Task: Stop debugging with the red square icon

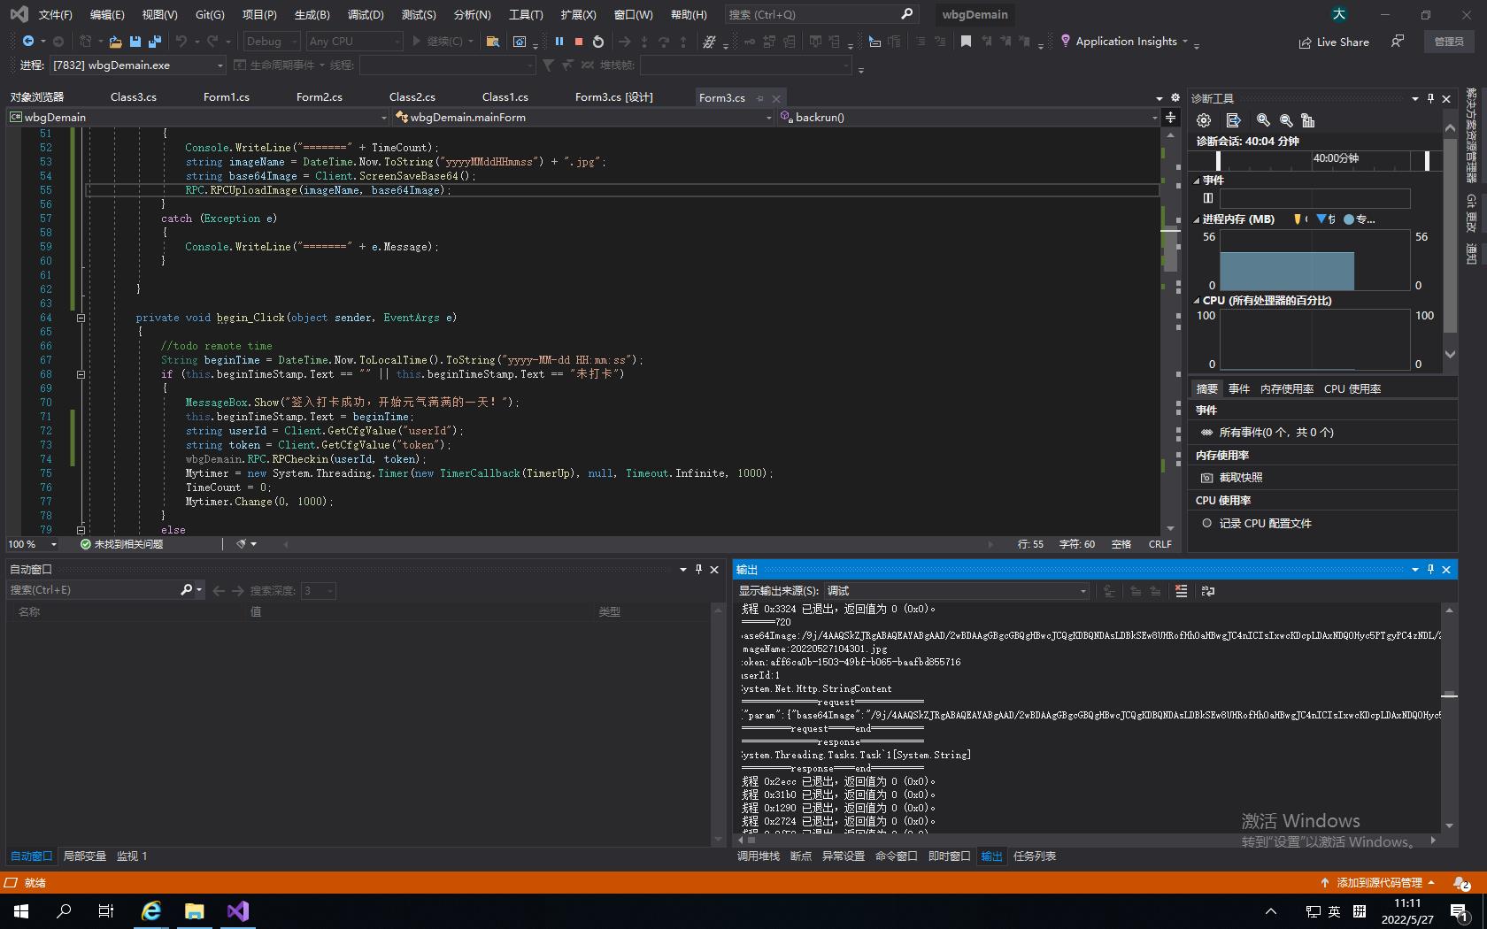Action: [578, 42]
